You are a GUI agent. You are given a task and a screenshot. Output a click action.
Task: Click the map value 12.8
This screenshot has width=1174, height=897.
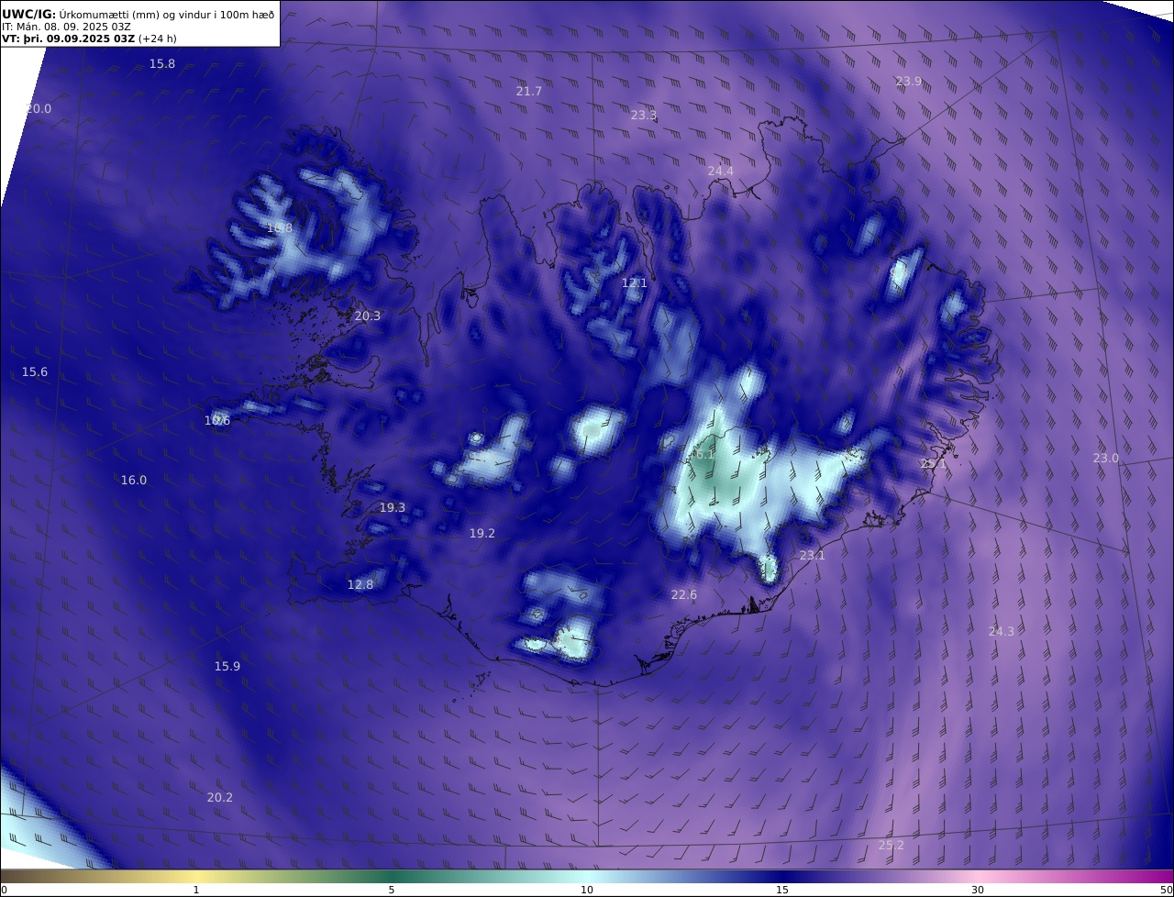point(360,585)
